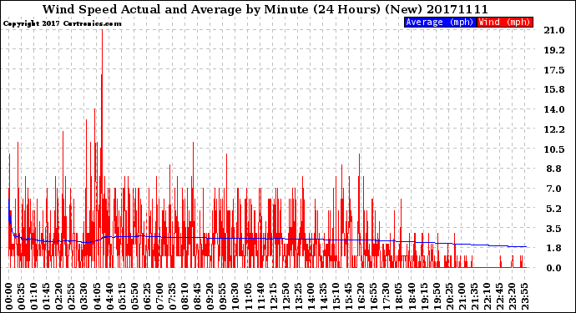Click the 12:50 time axis label
The image size is (576, 313).
[285, 296]
